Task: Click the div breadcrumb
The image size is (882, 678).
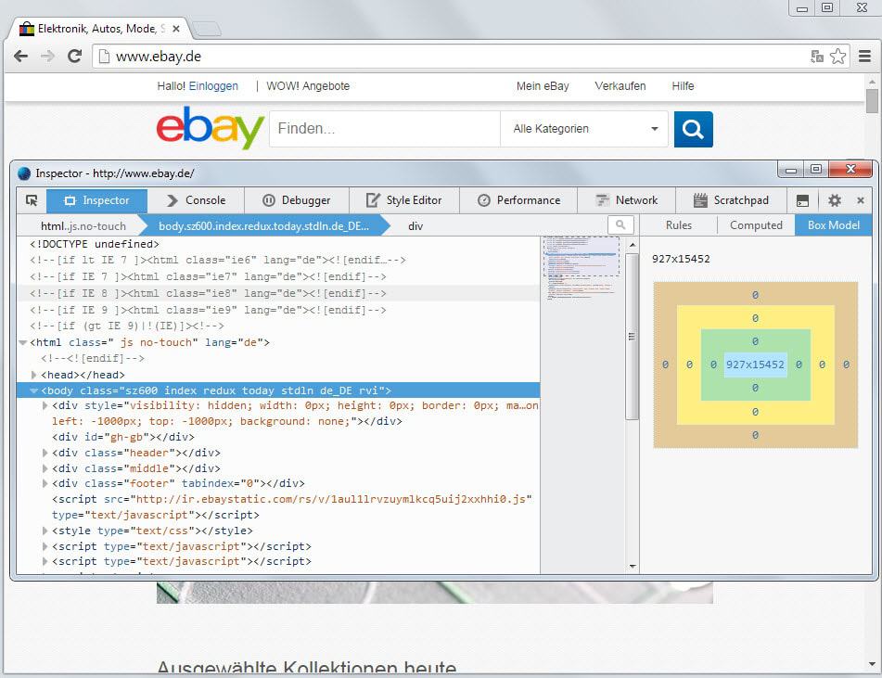Action: point(415,226)
